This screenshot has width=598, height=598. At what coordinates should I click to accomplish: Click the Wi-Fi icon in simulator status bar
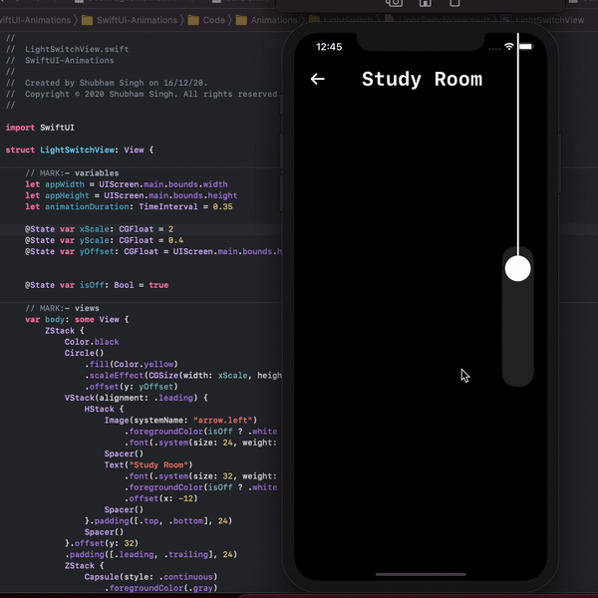click(x=508, y=47)
